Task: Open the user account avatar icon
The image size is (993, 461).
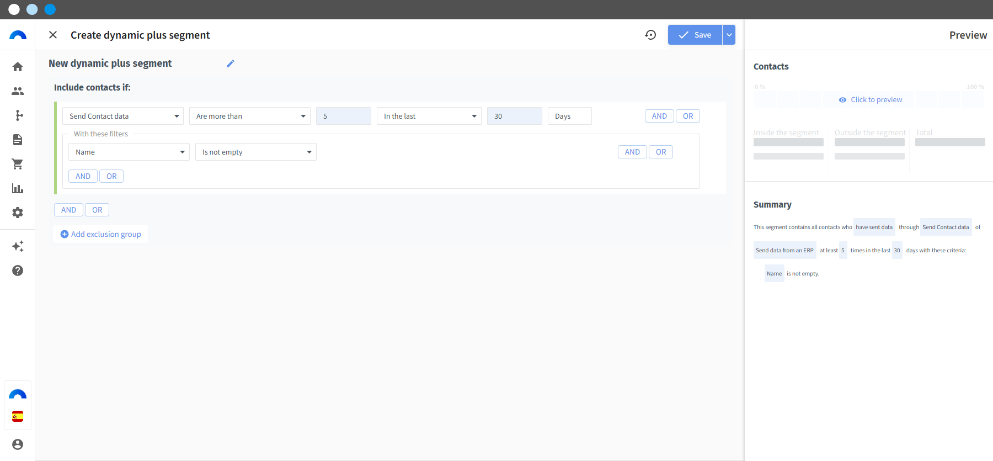Action: pyautogui.click(x=18, y=444)
